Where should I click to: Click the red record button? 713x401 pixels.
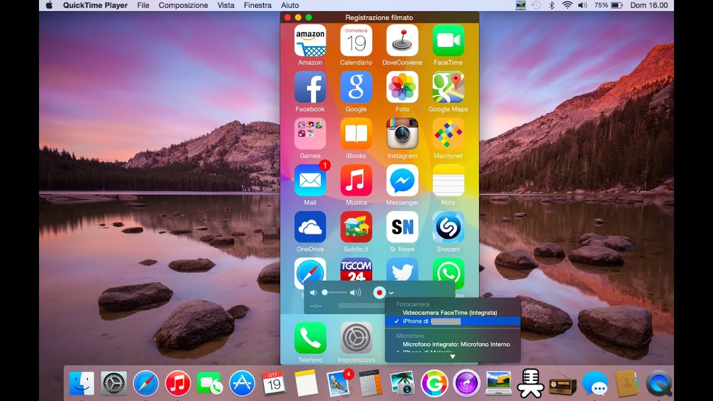[379, 292]
